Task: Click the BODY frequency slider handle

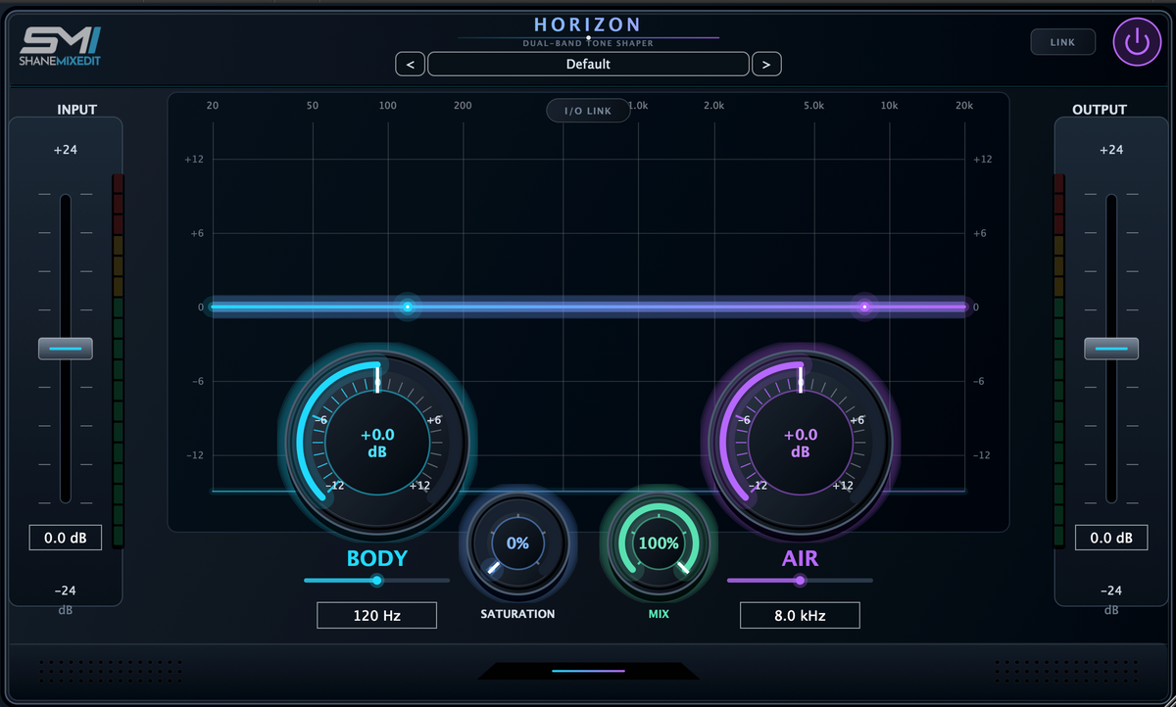Action: pyautogui.click(x=376, y=581)
